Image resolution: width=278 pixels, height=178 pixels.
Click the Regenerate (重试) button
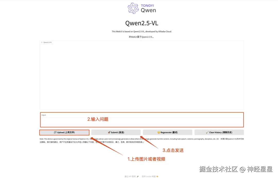pos(168,132)
